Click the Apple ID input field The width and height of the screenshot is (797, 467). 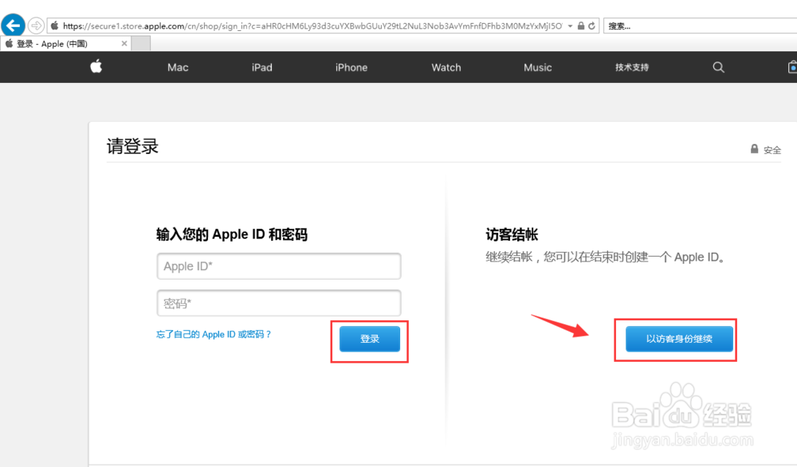pyautogui.click(x=279, y=266)
